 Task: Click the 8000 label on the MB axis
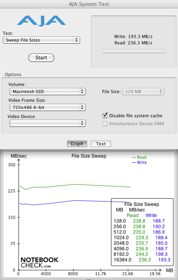73,274
